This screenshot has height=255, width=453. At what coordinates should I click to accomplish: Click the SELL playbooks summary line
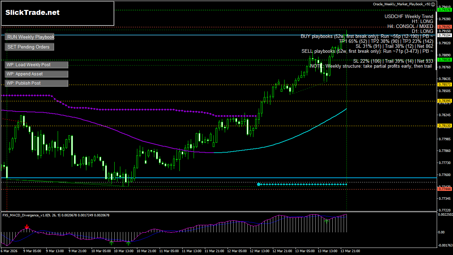[x=367, y=51]
